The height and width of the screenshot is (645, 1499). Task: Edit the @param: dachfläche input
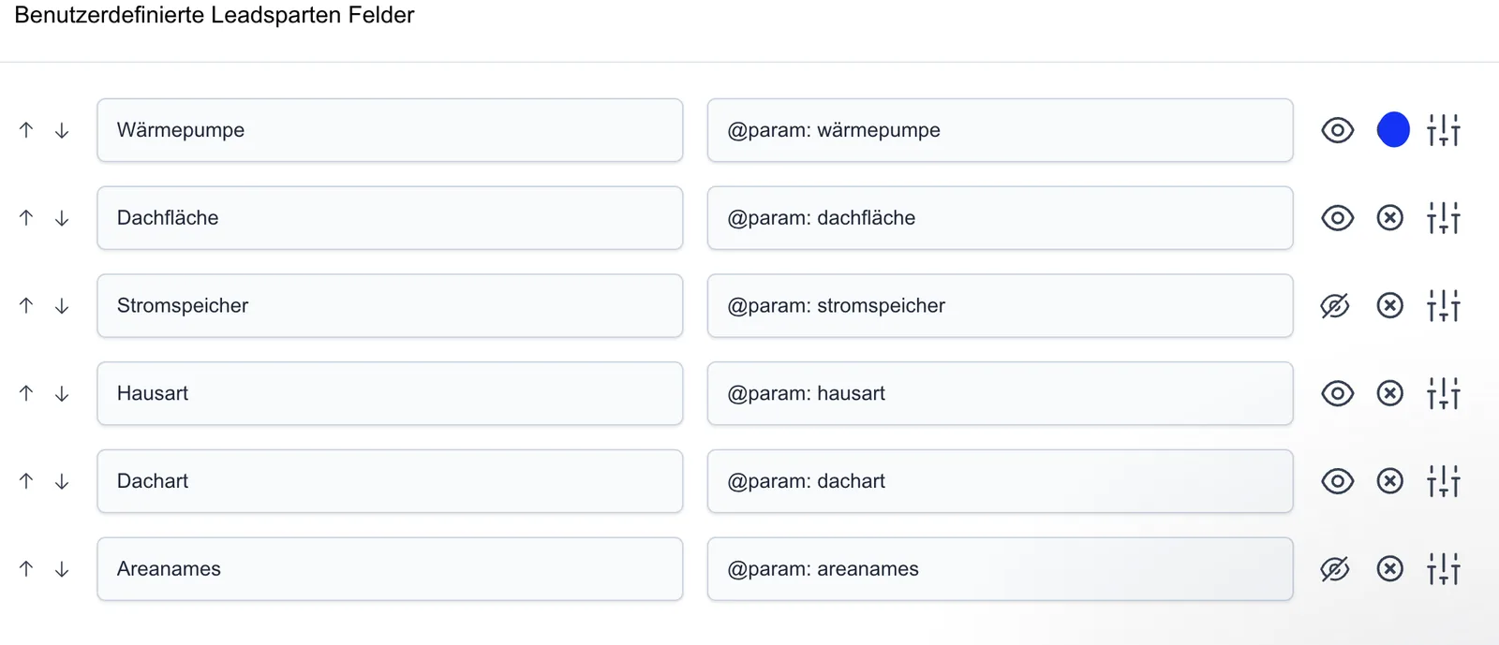(x=1000, y=218)
